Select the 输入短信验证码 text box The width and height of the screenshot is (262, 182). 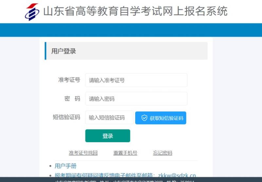coord(109,118)
